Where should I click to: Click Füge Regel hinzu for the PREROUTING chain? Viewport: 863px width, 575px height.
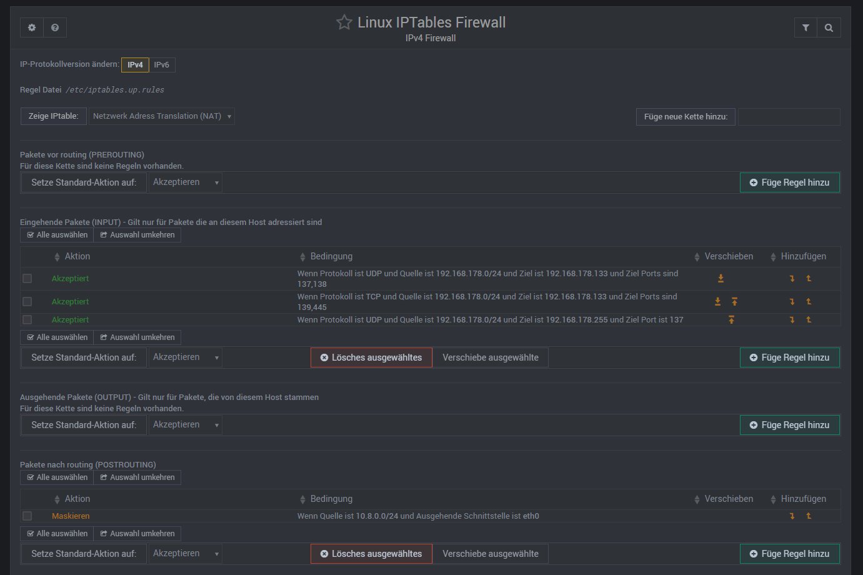tap(789, 182)
